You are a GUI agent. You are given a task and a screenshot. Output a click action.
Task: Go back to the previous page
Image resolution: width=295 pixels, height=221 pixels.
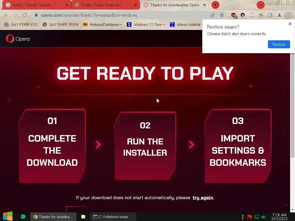(x=6, y=15)
